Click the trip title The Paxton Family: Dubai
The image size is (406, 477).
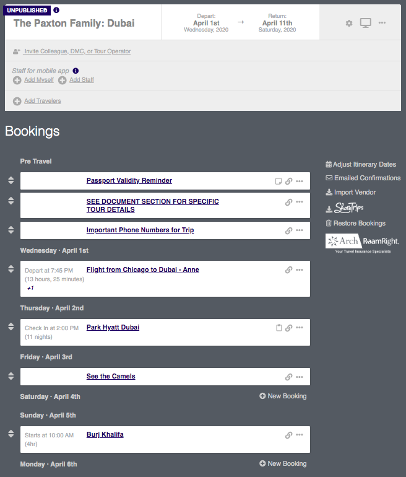tap(74, 23)
